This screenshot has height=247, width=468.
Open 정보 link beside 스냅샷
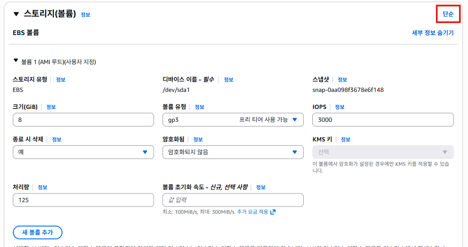click(342, 79)
